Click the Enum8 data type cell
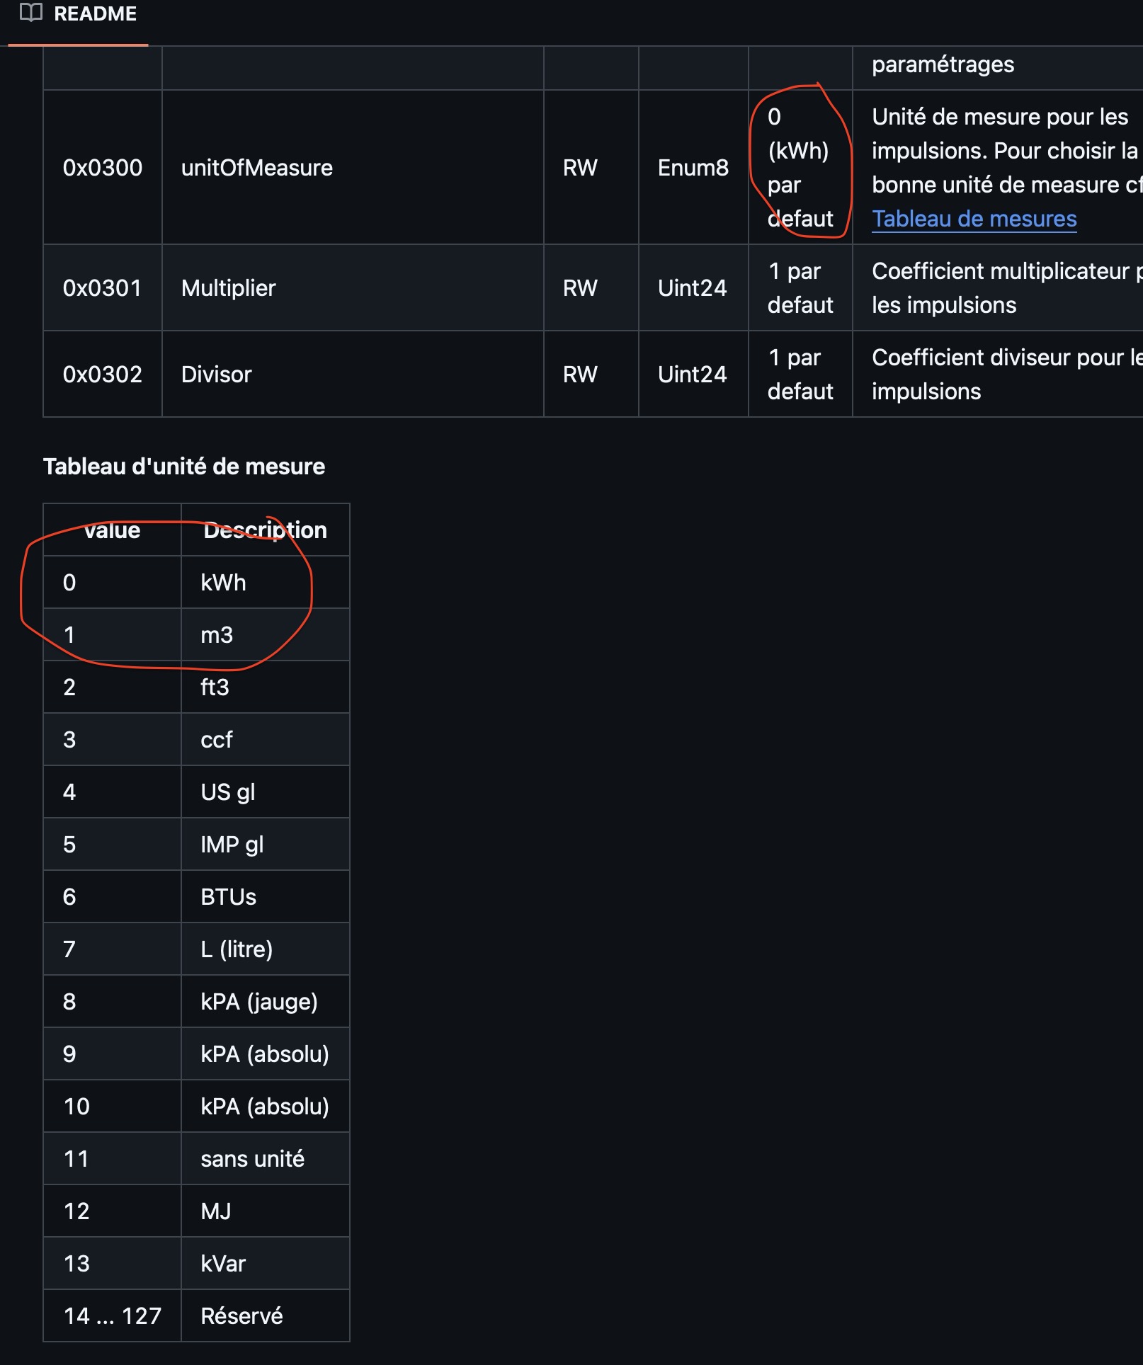This screenshot has height=1365, width=1143. pos(693,168)
